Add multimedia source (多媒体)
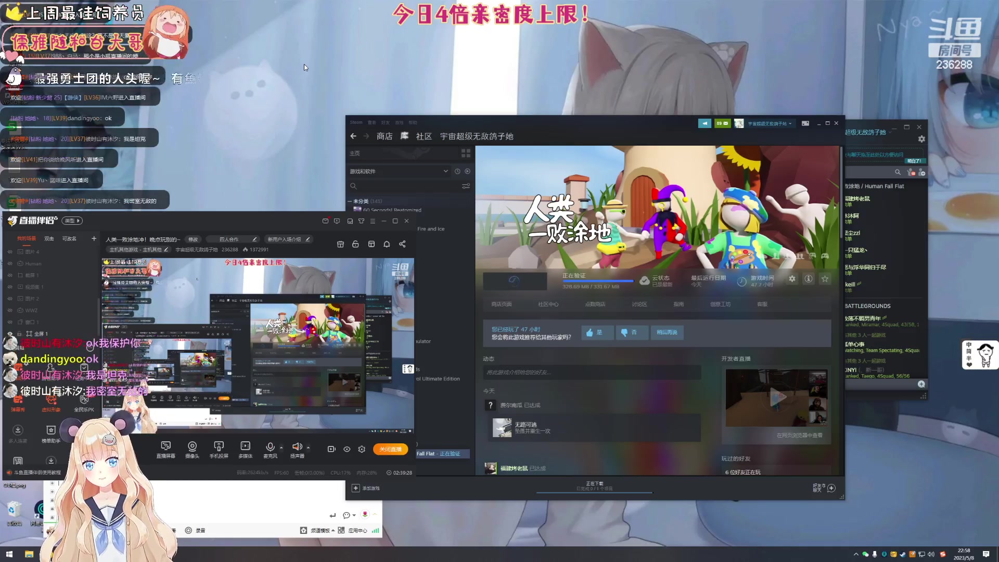The image size is (999, 562). (245, 449)
